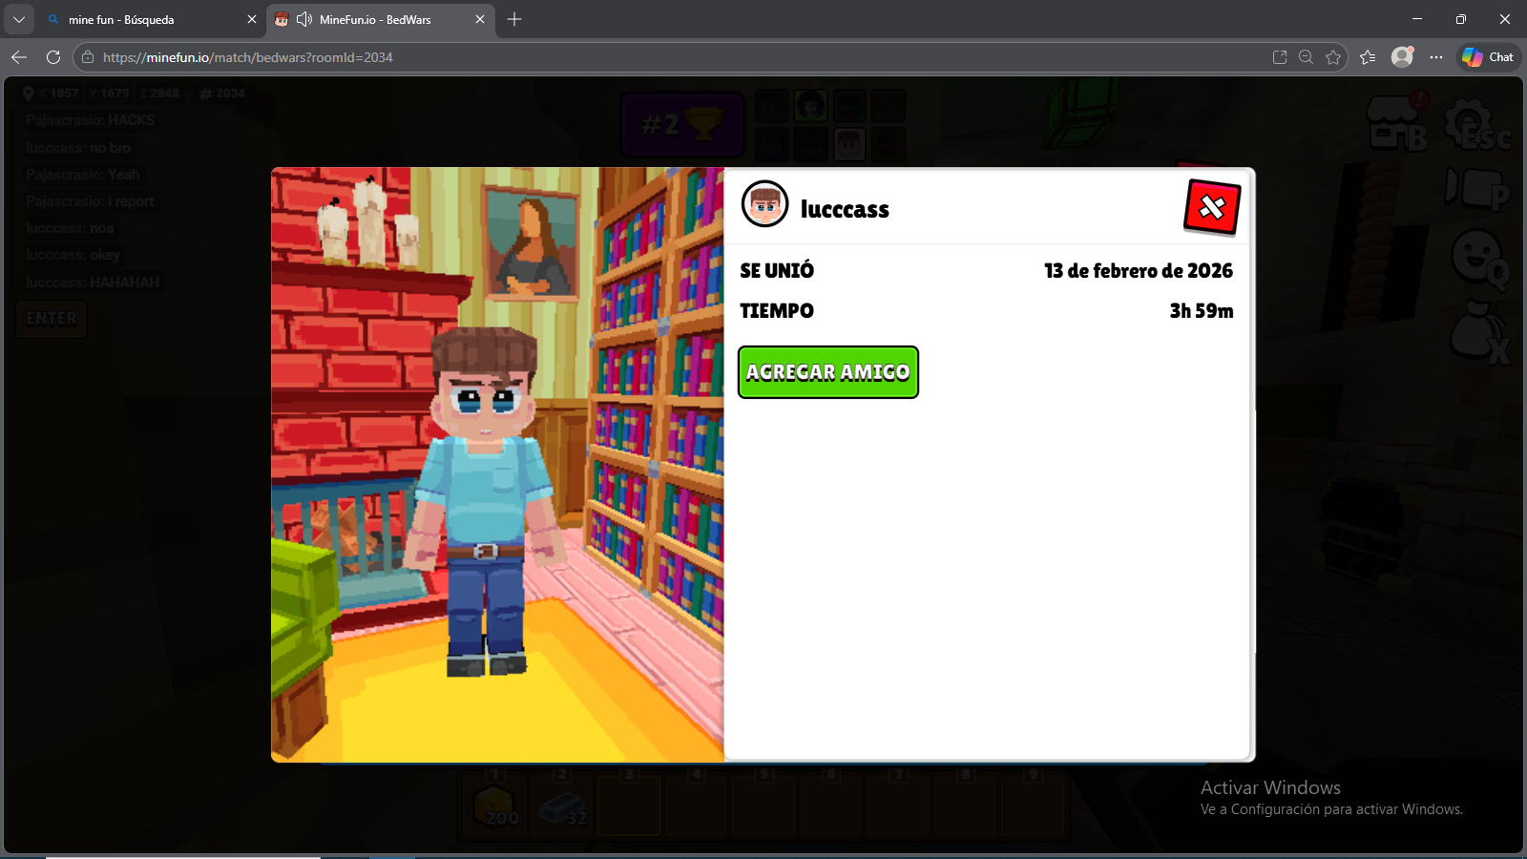
Task: Reload the current page
Action: [x=53, y=57]
